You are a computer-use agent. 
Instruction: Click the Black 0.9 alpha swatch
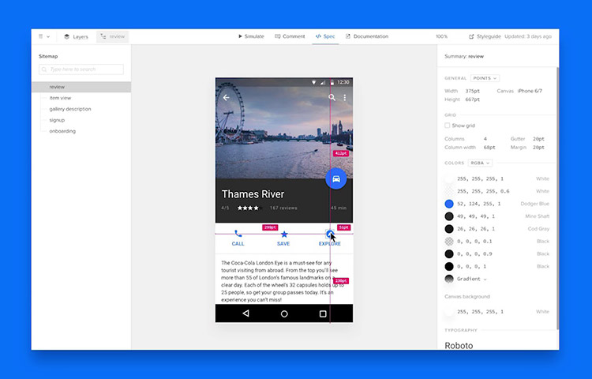pos(449,253)
